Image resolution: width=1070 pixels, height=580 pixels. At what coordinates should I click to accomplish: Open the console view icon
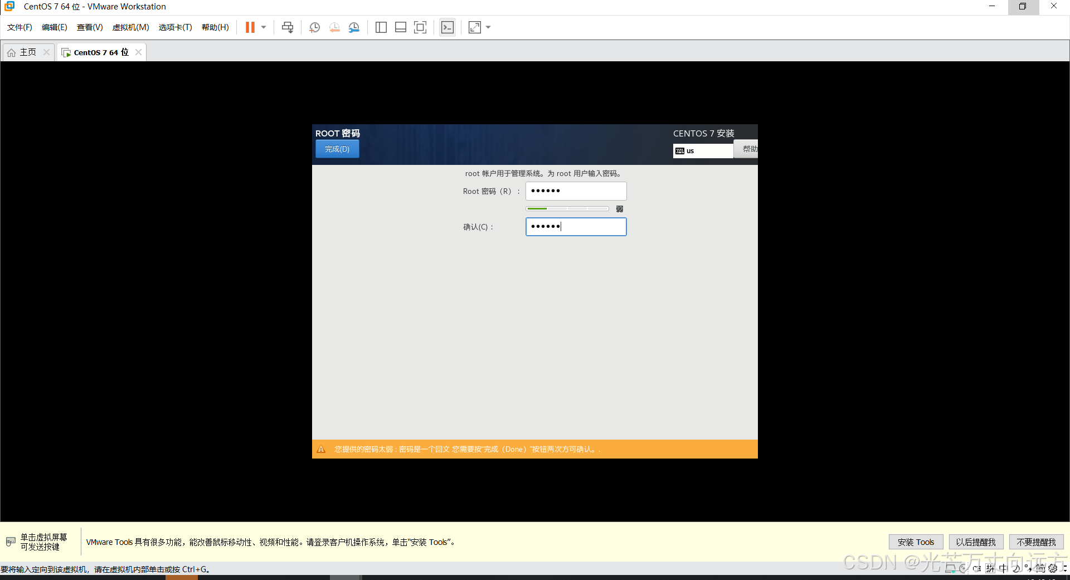tap(448, 27)
